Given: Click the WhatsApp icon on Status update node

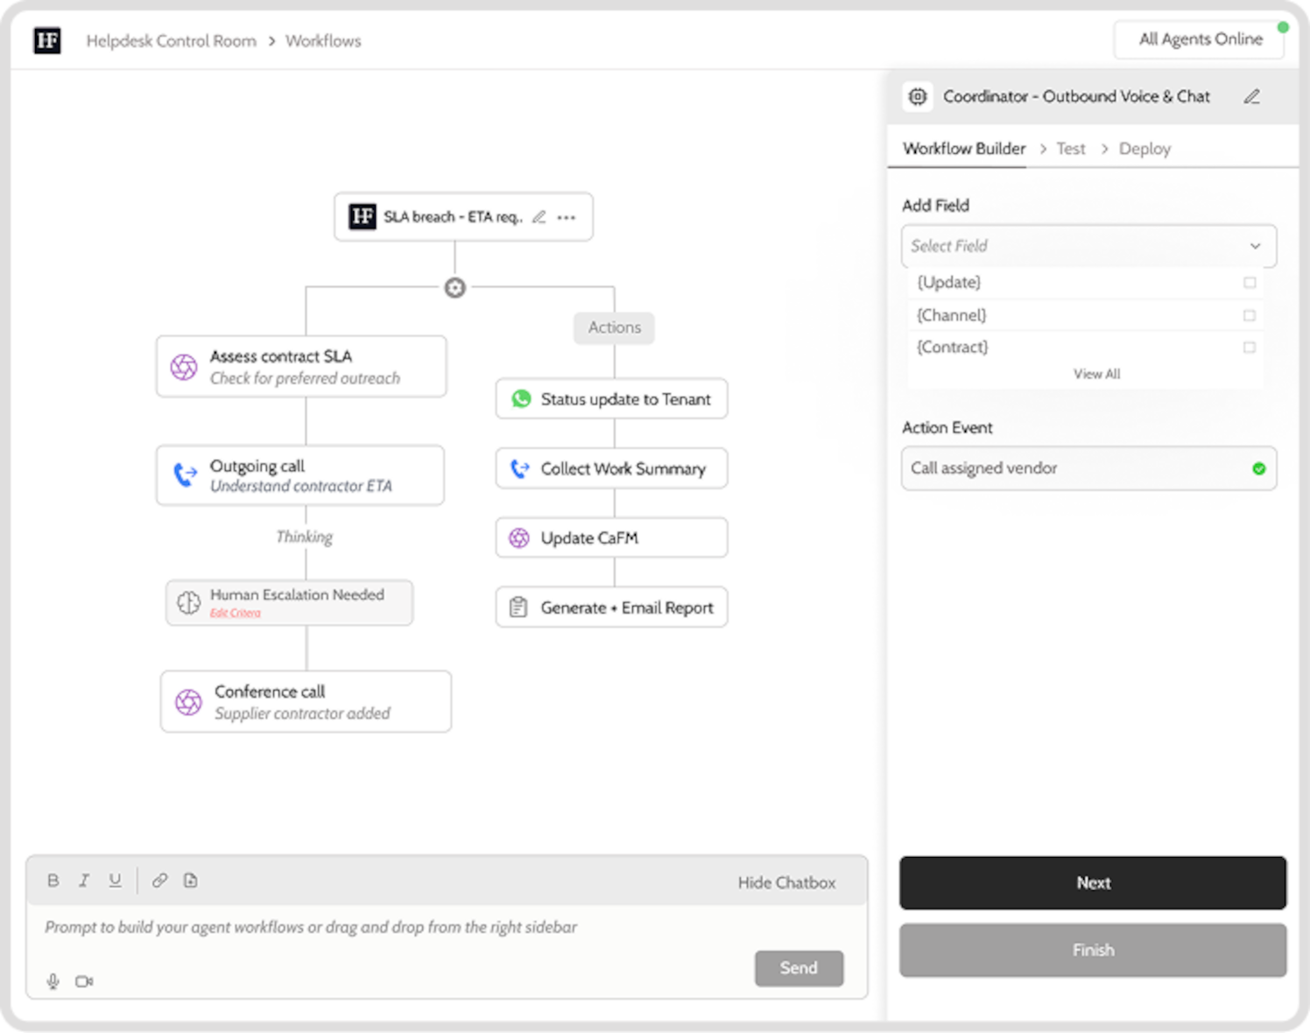Looking at the screenshot, I should click(522, 399).
